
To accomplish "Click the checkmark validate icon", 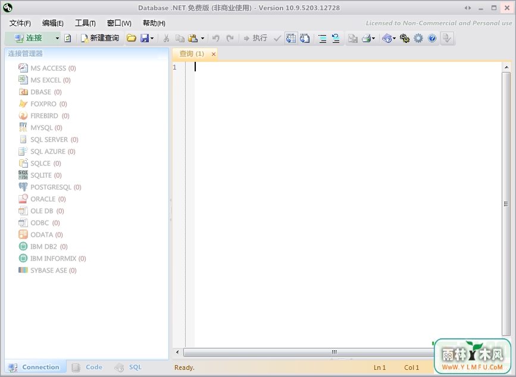I will pyautogui.click(x=277, y=39).
